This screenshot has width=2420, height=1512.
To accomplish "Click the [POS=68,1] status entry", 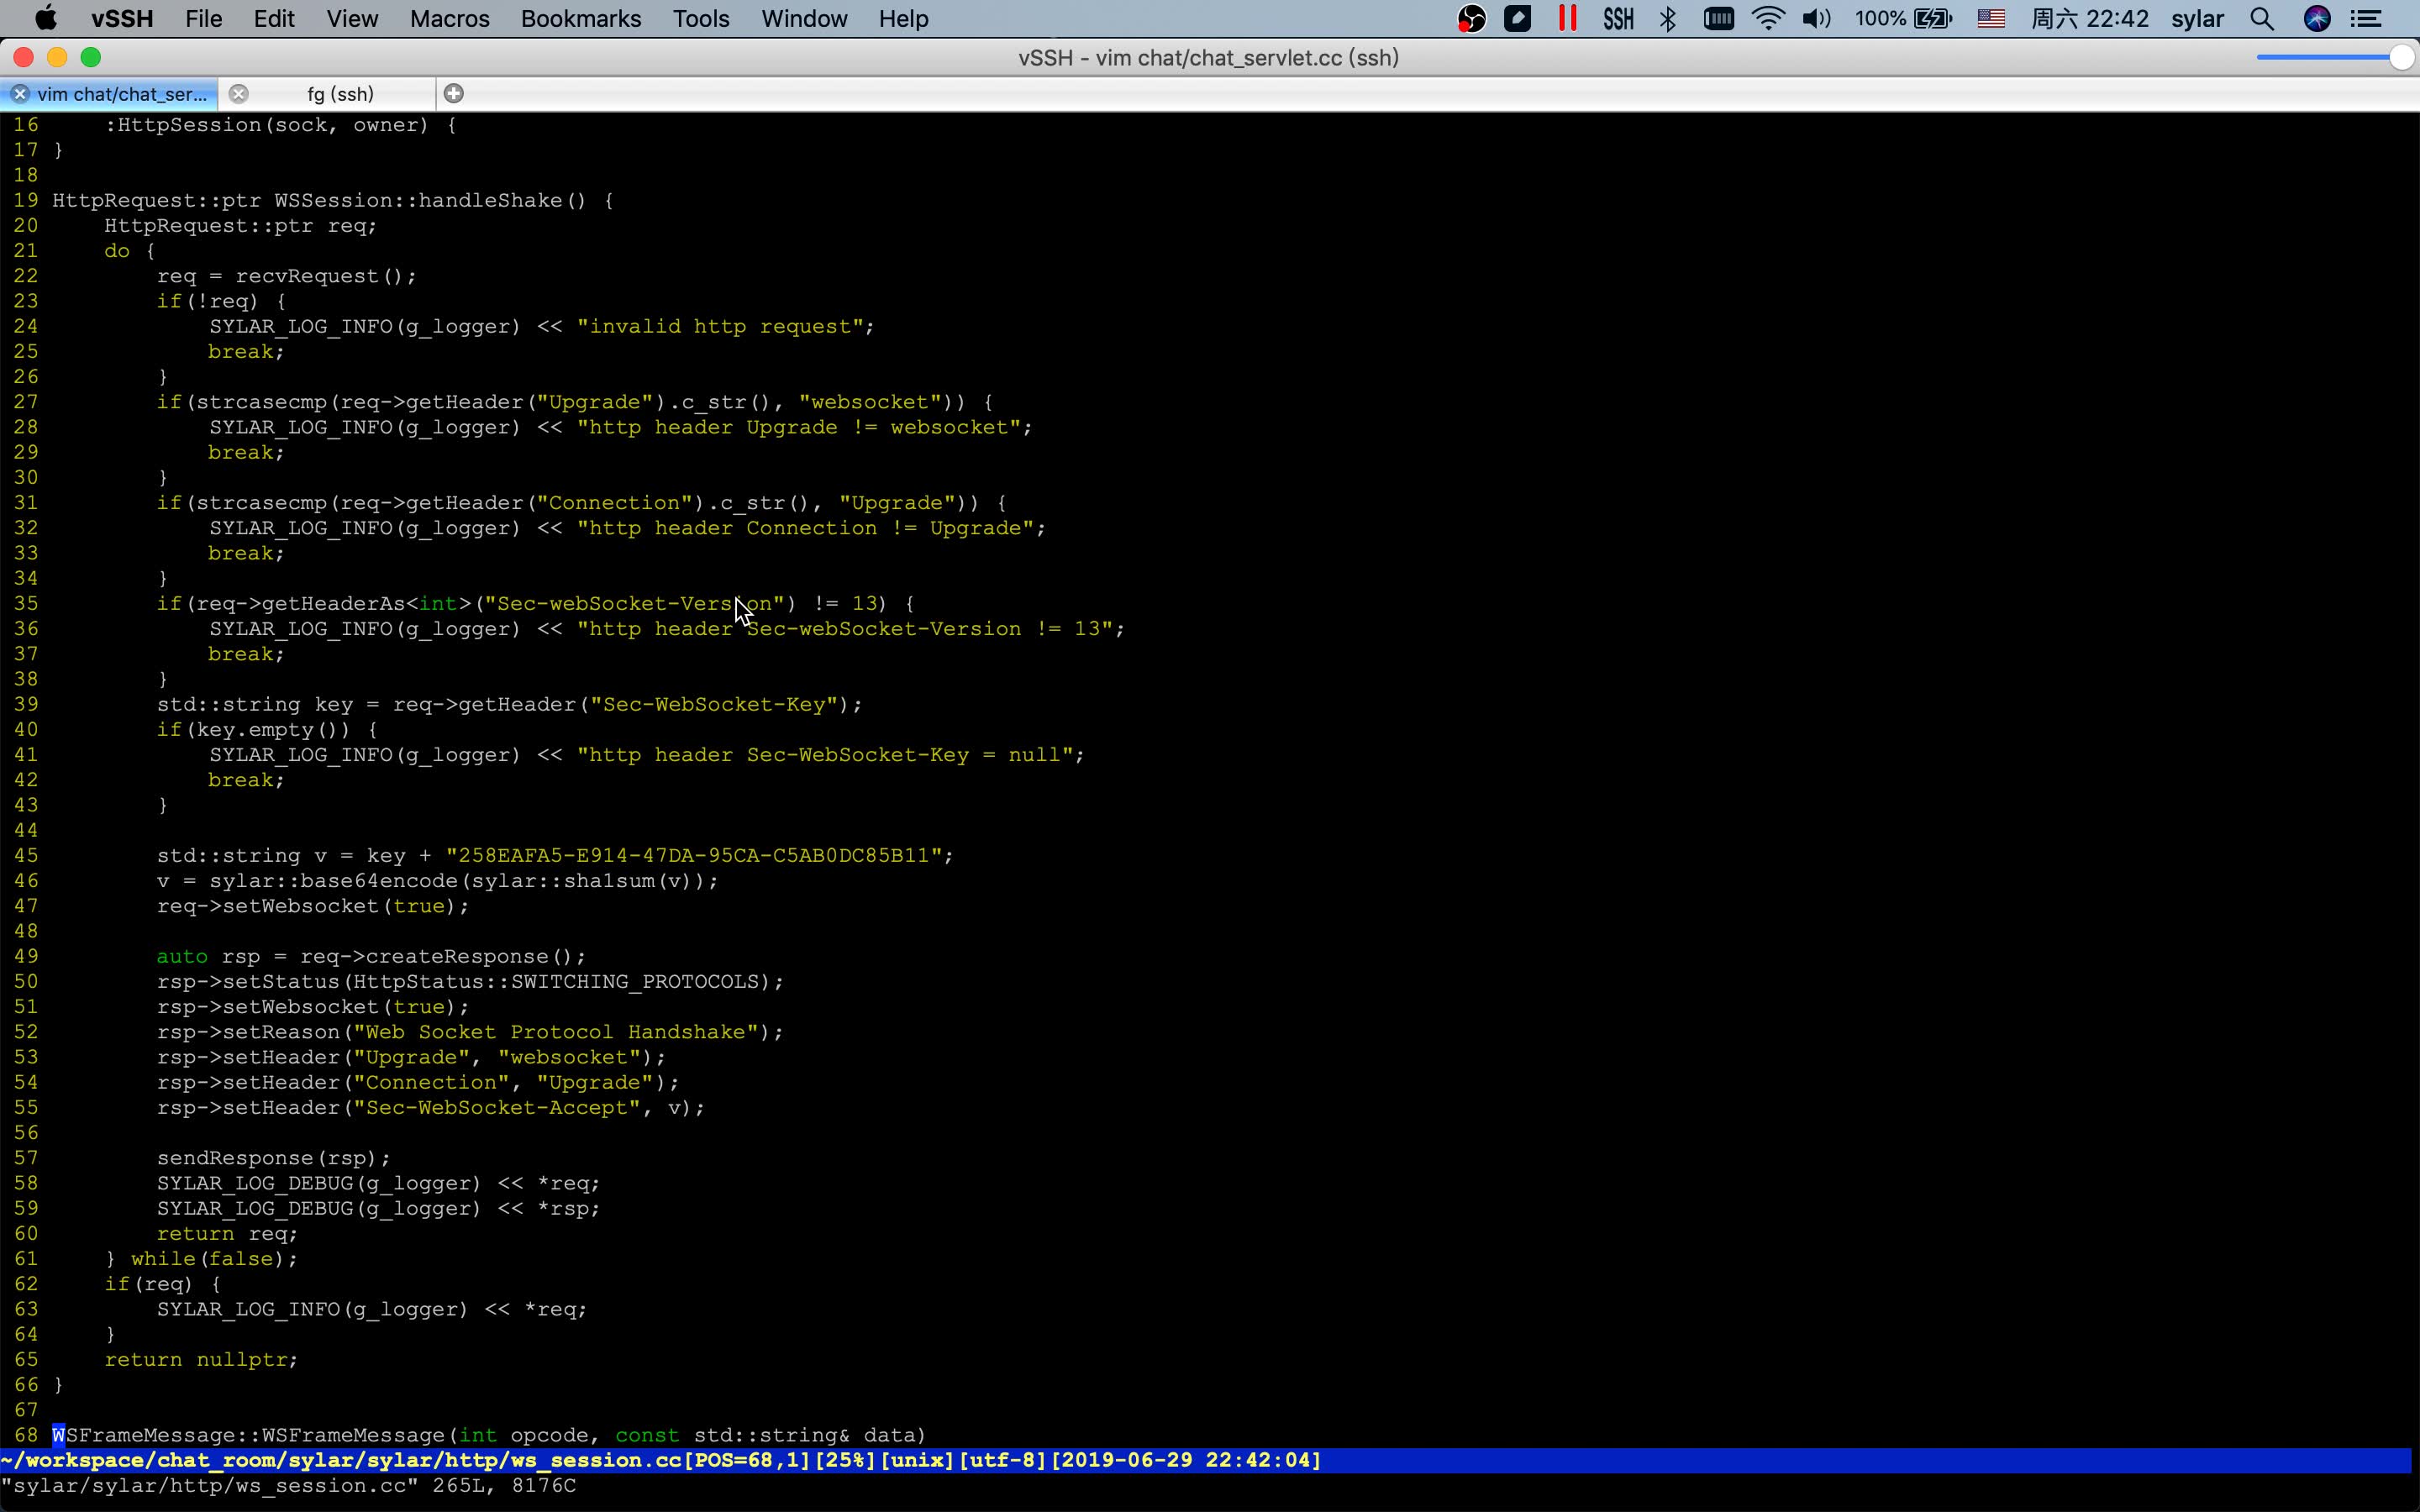I will 748,1460.
